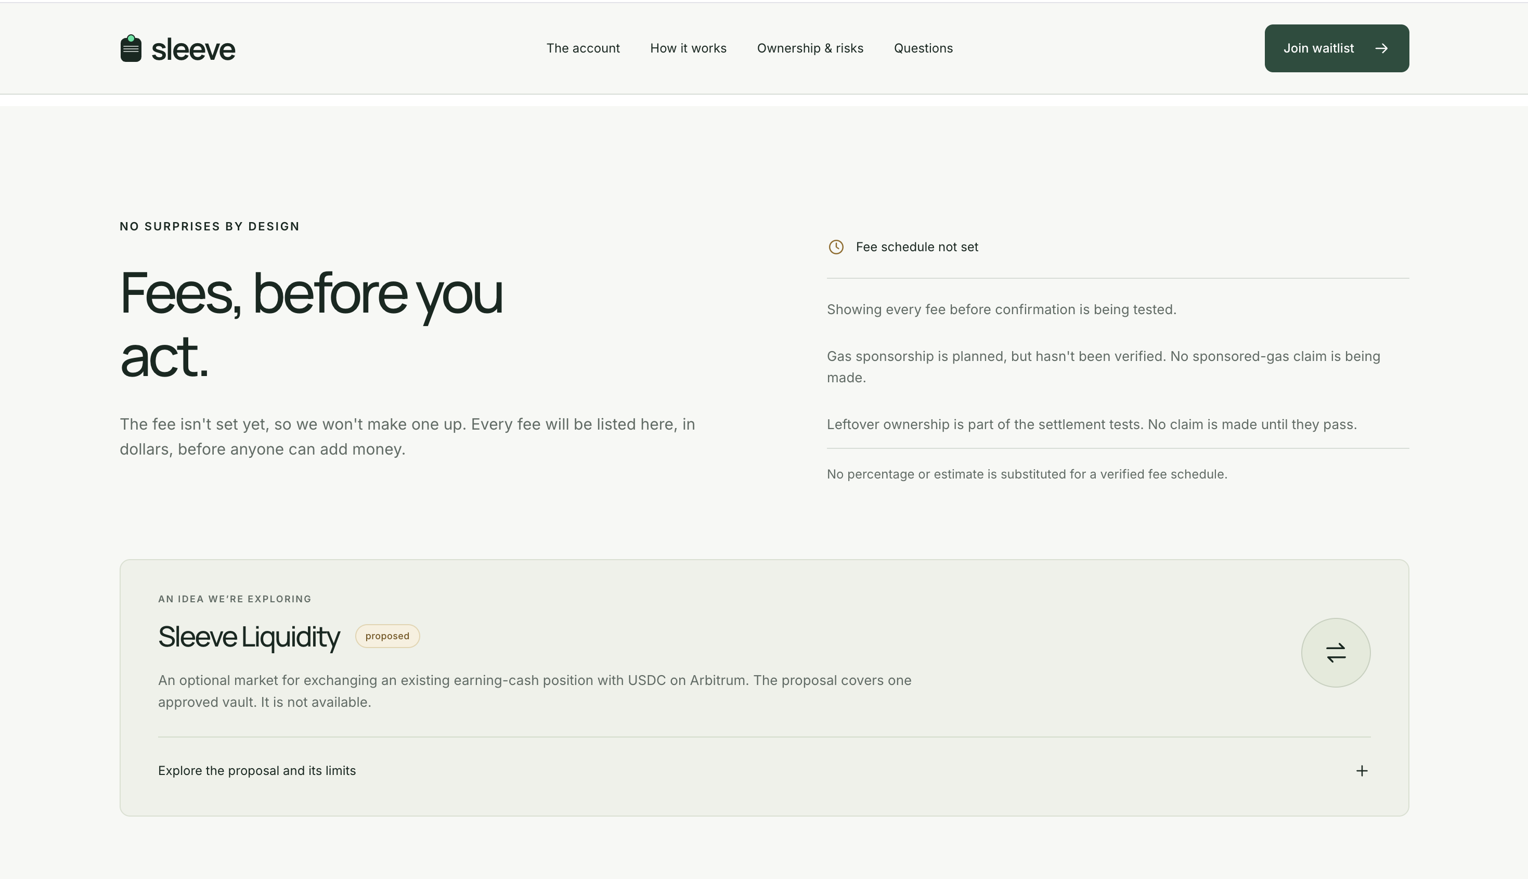Image resolution: width=1528 pixels, height=879 pixels.
Task: Open Ownership & risks nav item
Action: pyautogui.click(x=810, y=48)
